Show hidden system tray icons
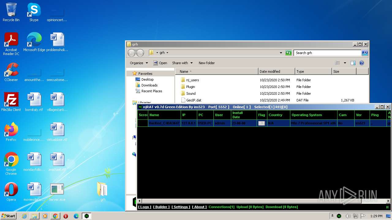This screenshot has height=220, width=392. (x=333, y=216)
